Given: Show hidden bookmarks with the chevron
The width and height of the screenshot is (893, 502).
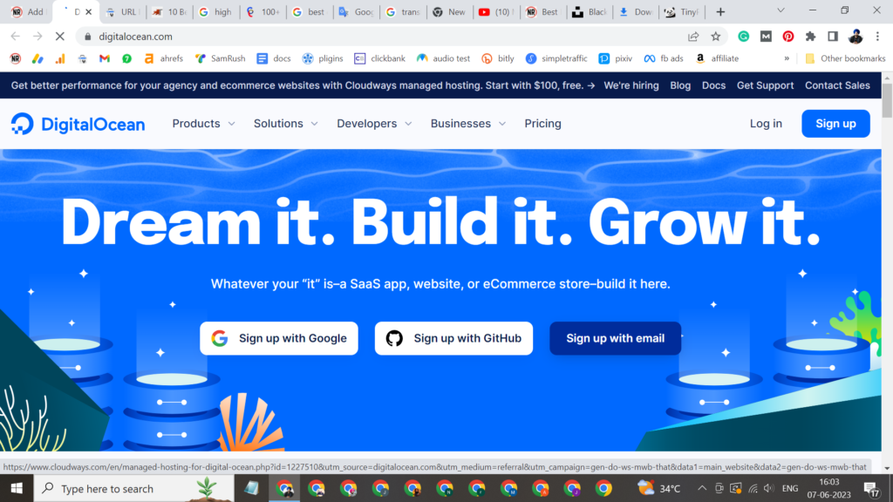Looking at the screenshot, I should pos(787,58).
